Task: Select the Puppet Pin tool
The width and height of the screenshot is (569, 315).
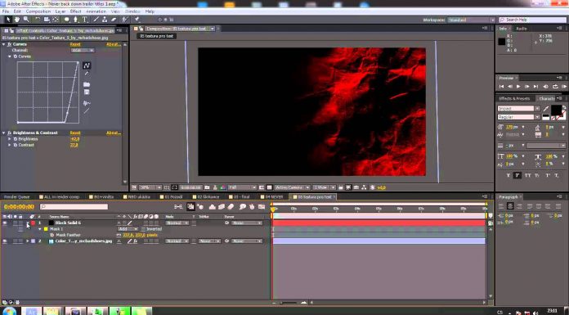Action: point(137,20)
